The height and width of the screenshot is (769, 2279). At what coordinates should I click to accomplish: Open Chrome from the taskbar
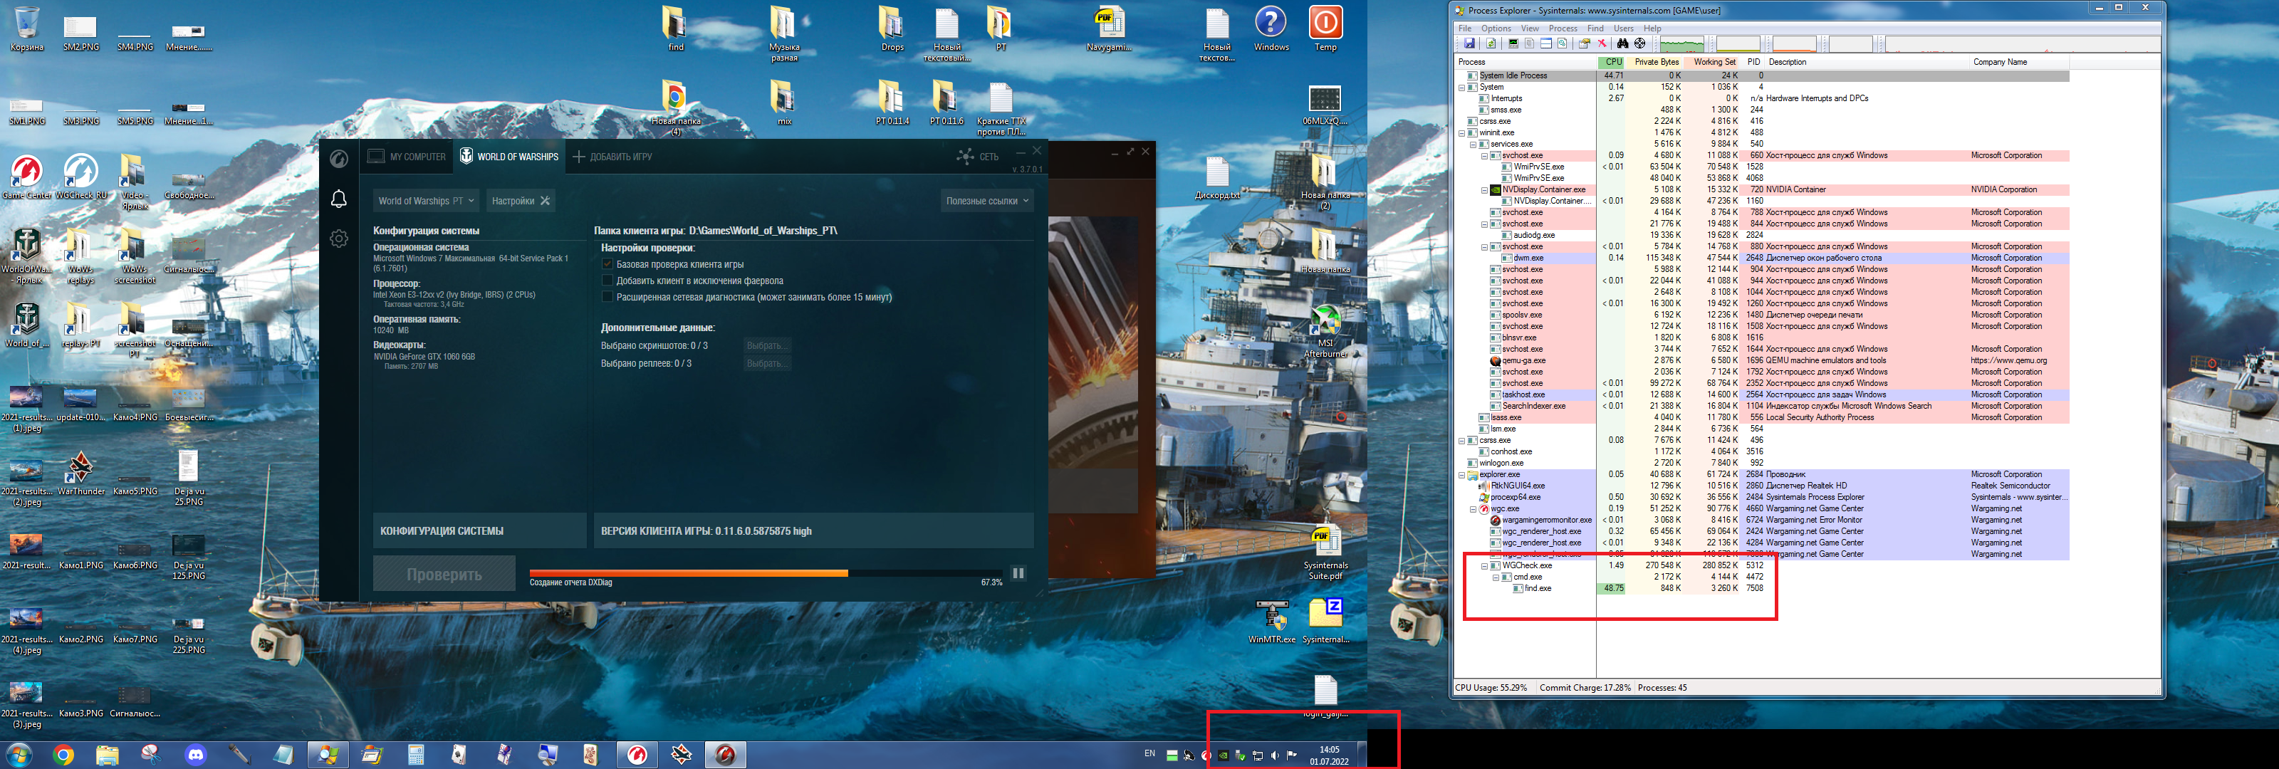(x=63, y=755)
